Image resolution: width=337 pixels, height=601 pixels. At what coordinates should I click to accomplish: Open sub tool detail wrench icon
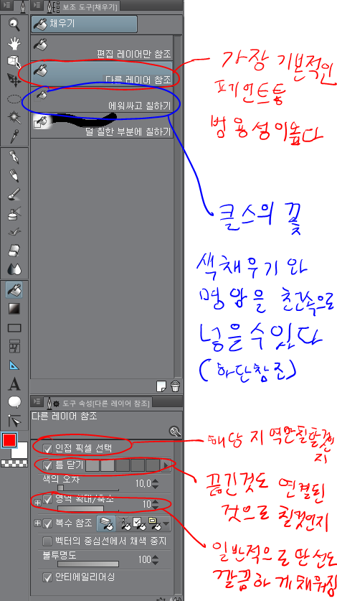click(175, 432)
